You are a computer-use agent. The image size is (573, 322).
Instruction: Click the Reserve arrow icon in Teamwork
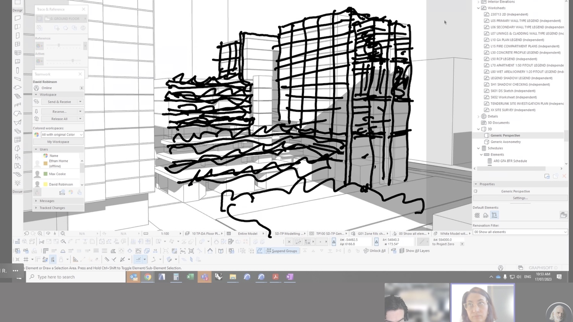click(37, 111)
